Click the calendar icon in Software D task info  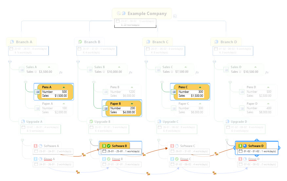pos(240,152)
